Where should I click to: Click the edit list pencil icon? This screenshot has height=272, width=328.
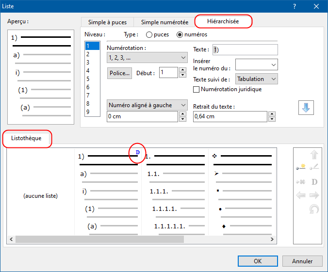(x=314, y=168)
